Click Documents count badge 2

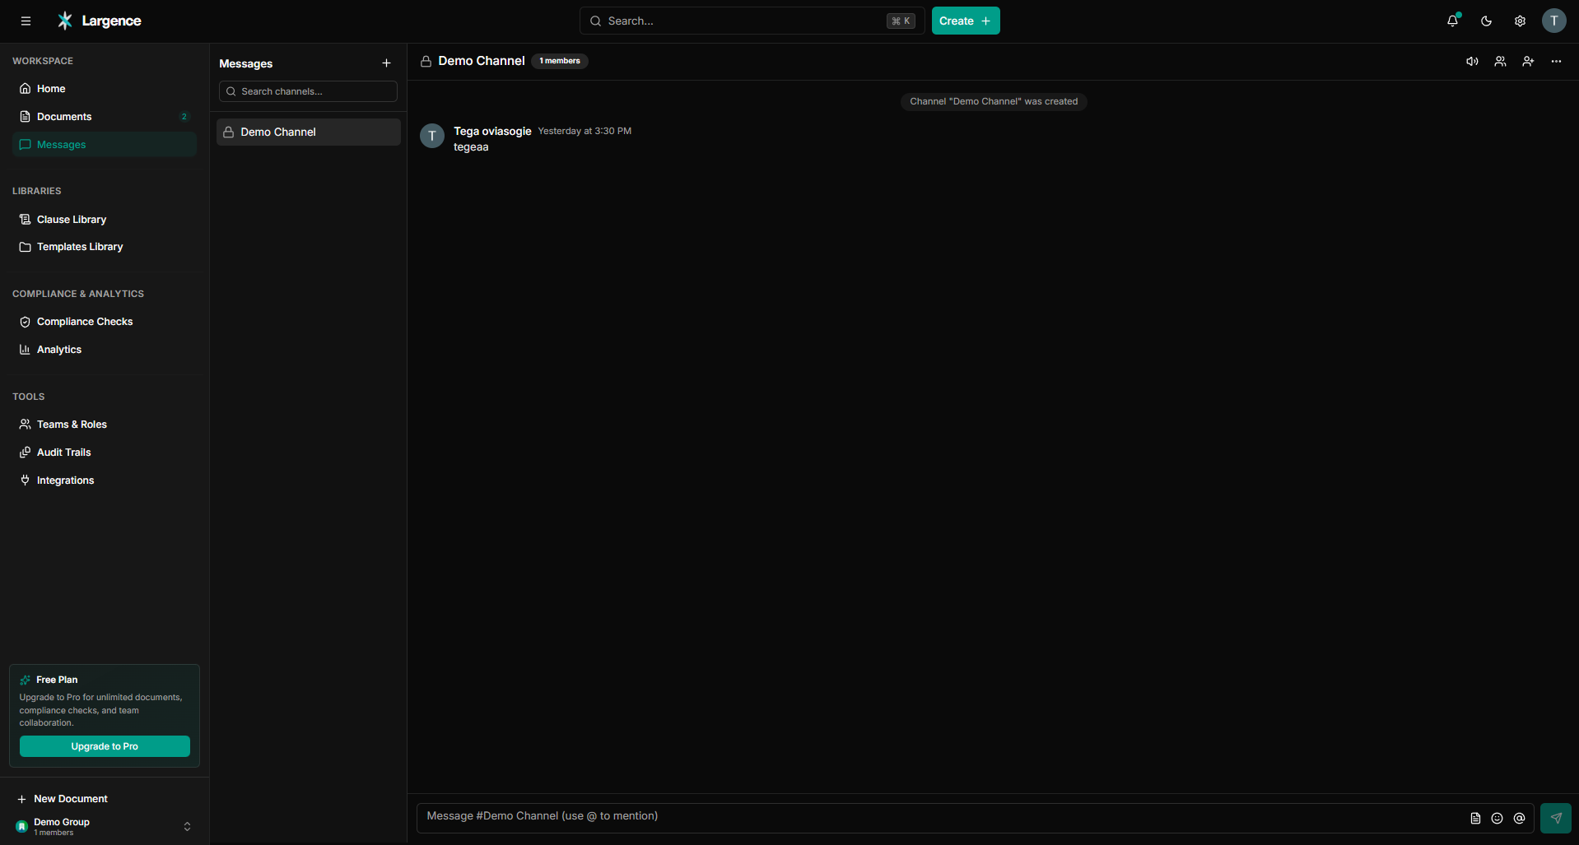(x=184, y=117)
